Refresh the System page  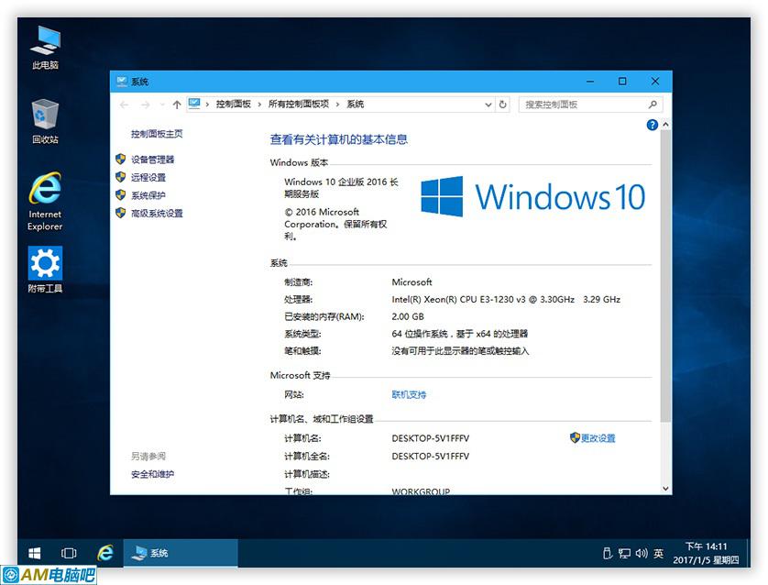point(502,105)
